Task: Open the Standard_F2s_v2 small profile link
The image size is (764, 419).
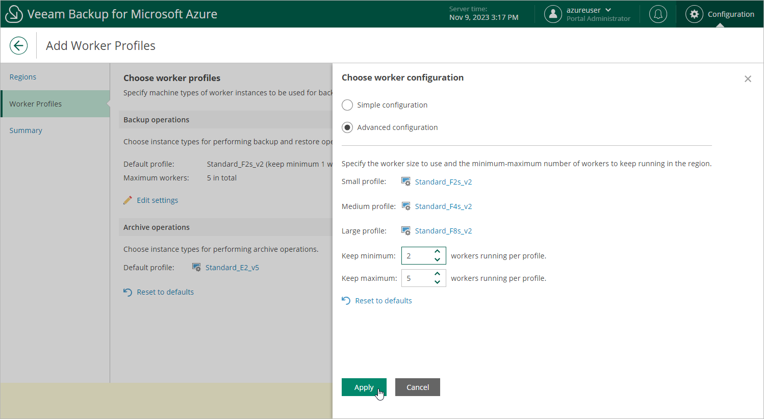Action: click(x=443, y=182)
